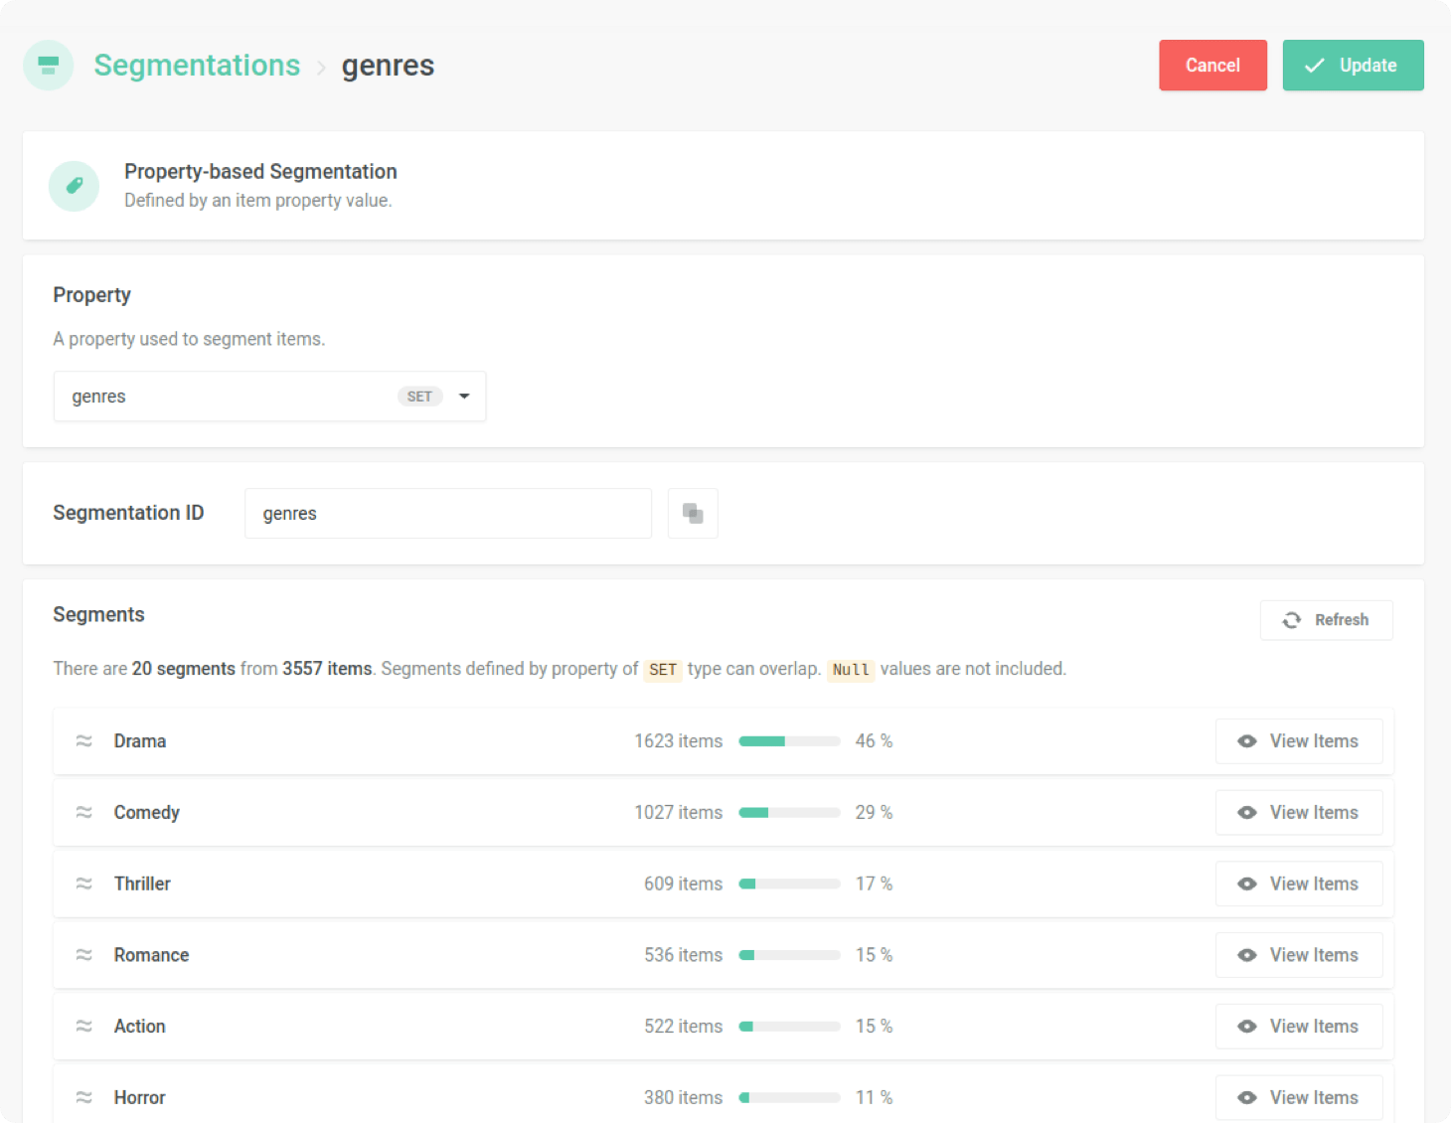The width and height of the screenshot is (1451, 1123).
Task: Click the Drama segment overlap icon
Action: [84, 741]
